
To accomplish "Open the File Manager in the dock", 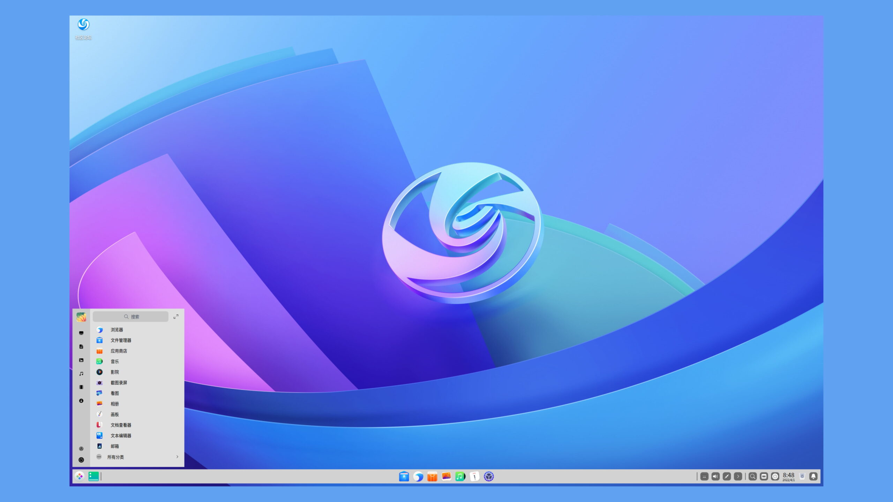I will [x=404, y=476].
